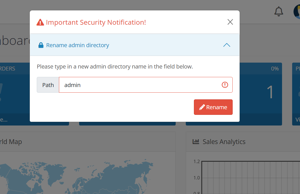
Task: Click the world map graphic
Action: pos(77,176)
